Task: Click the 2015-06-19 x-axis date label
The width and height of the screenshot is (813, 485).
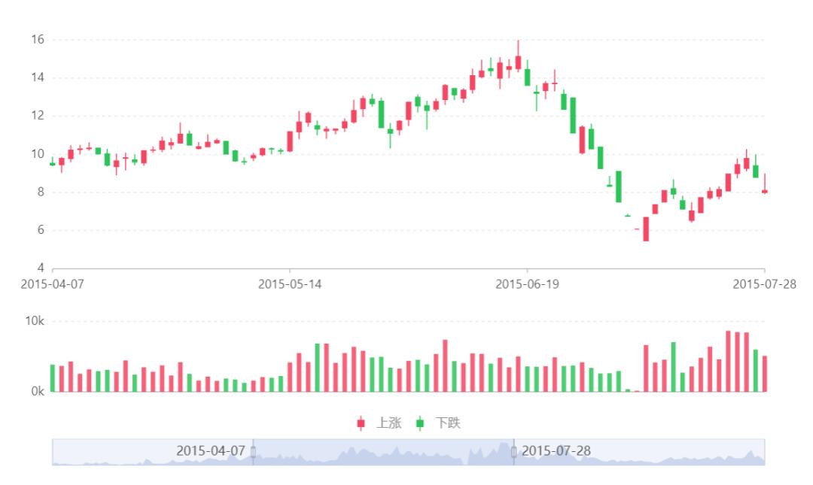Action: click(527, 284)
